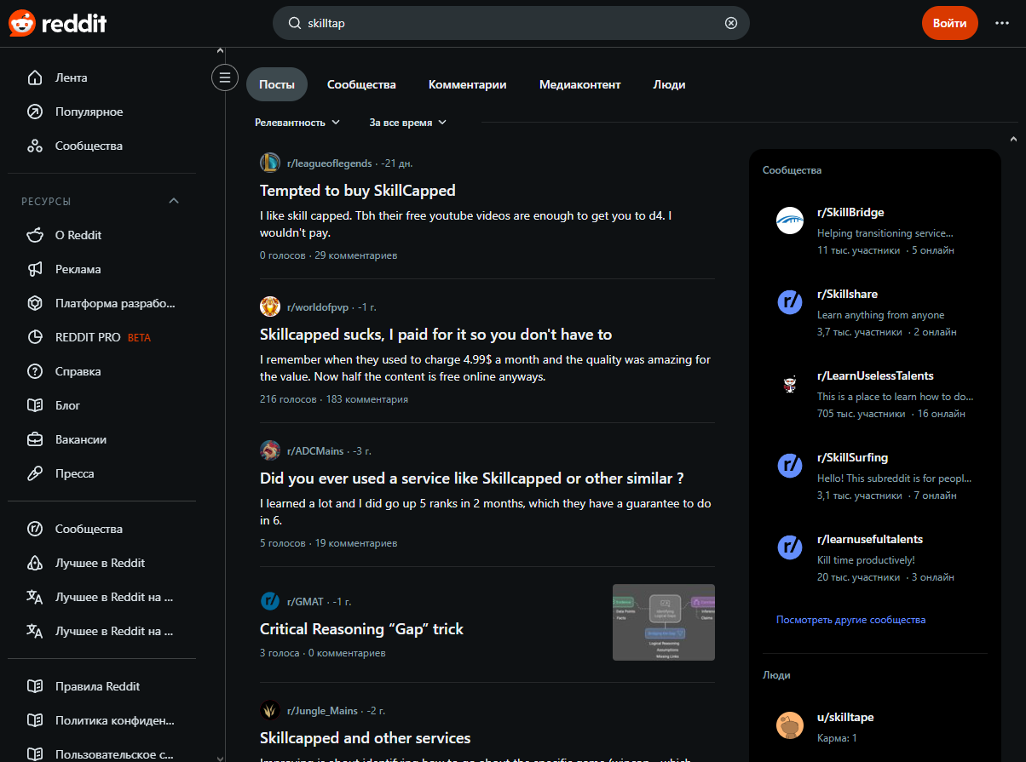Click the Вакансии sidebar item
Screen dimensions: 1026x762
(102, 439)
